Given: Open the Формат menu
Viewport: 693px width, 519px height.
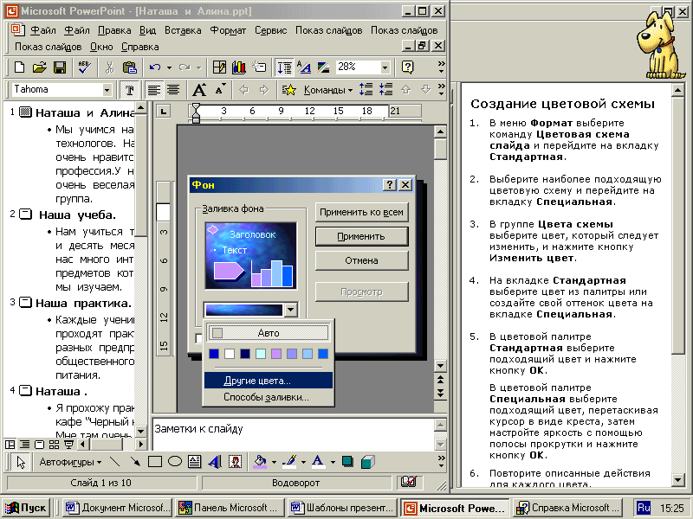Looking at the screenshot, I should pos(228,30).
